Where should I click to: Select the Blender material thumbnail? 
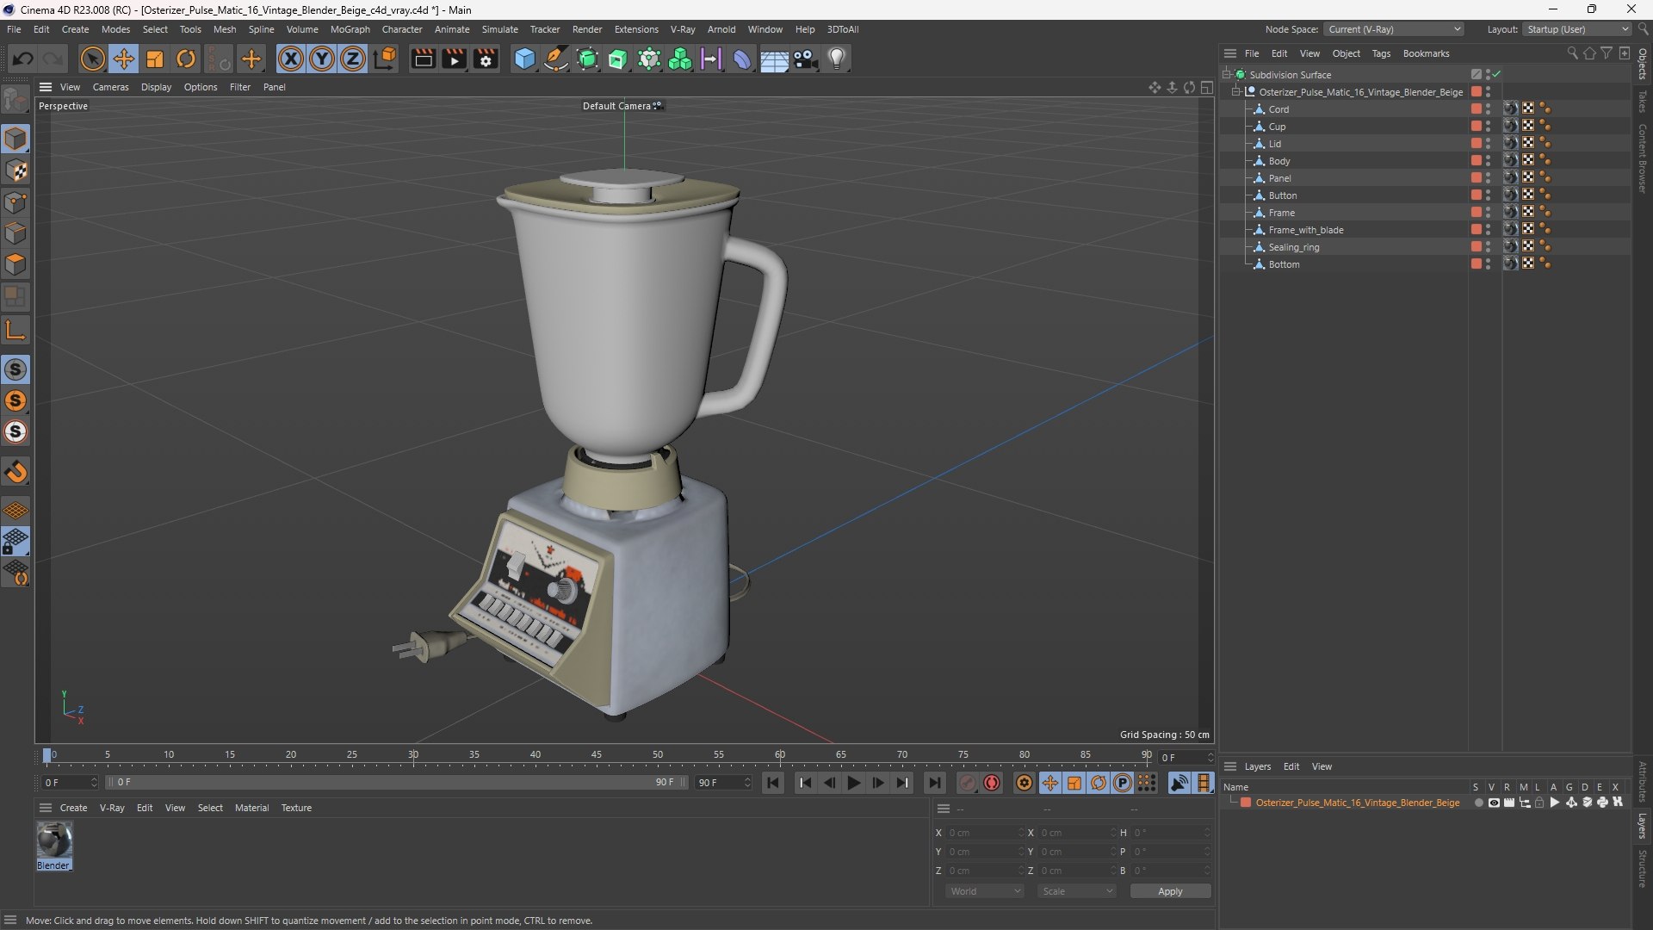(x=54, y=840)
